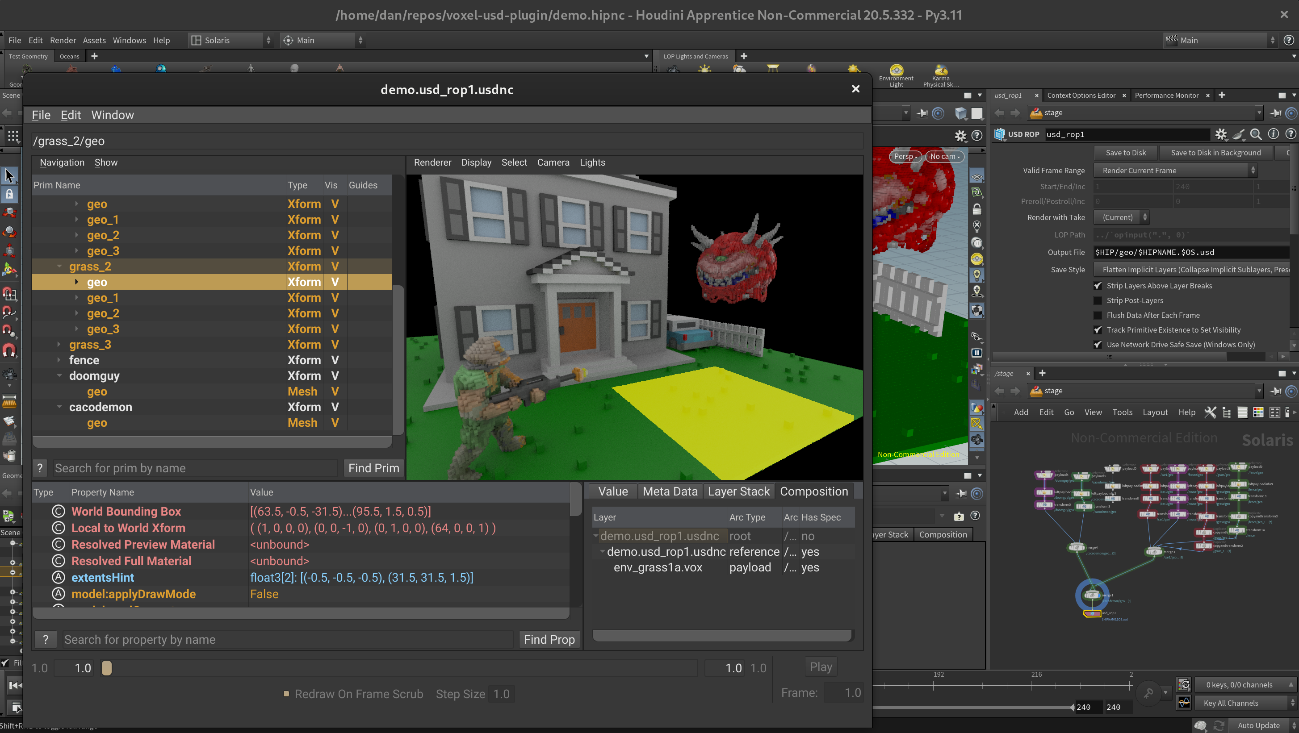Click help icon beside usd_rop1 name
Viewport: 1299px width, 733px height.
click(1291, 134)
